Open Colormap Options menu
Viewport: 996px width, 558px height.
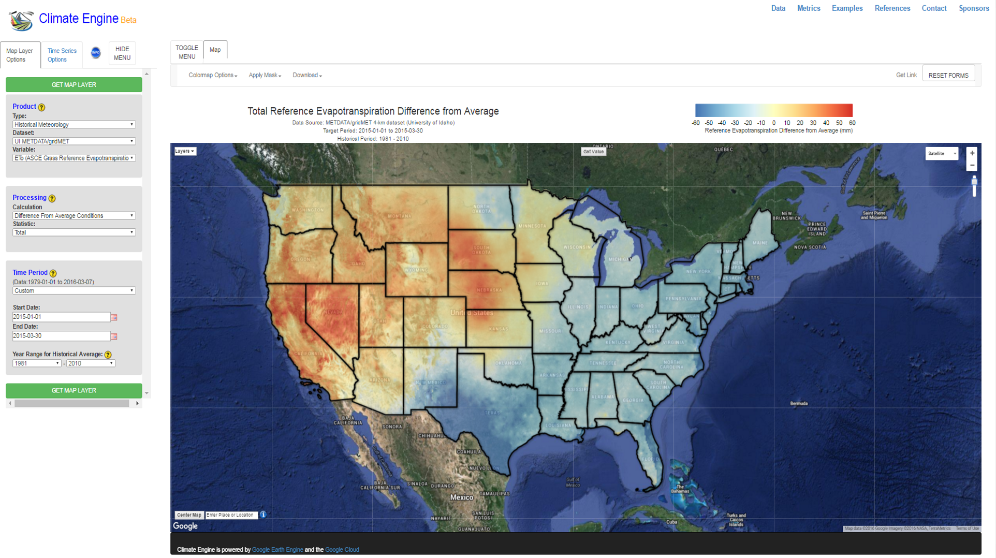coord(213,76)
